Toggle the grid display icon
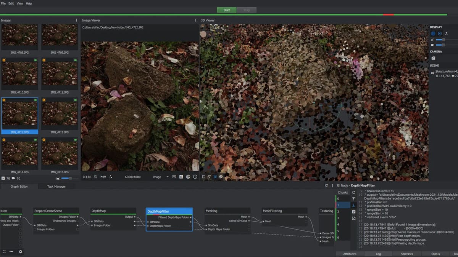This screenshot has height=257, width=458. pyautogui.click(x=433, y=34)
